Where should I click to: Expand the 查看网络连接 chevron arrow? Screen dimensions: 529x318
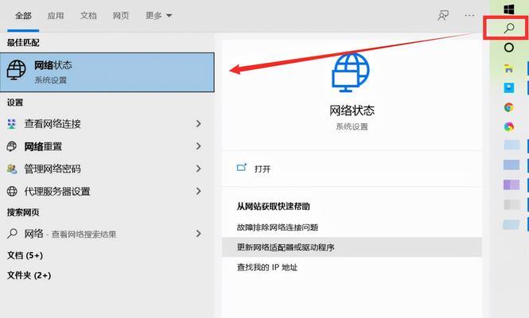coord(199,124)
